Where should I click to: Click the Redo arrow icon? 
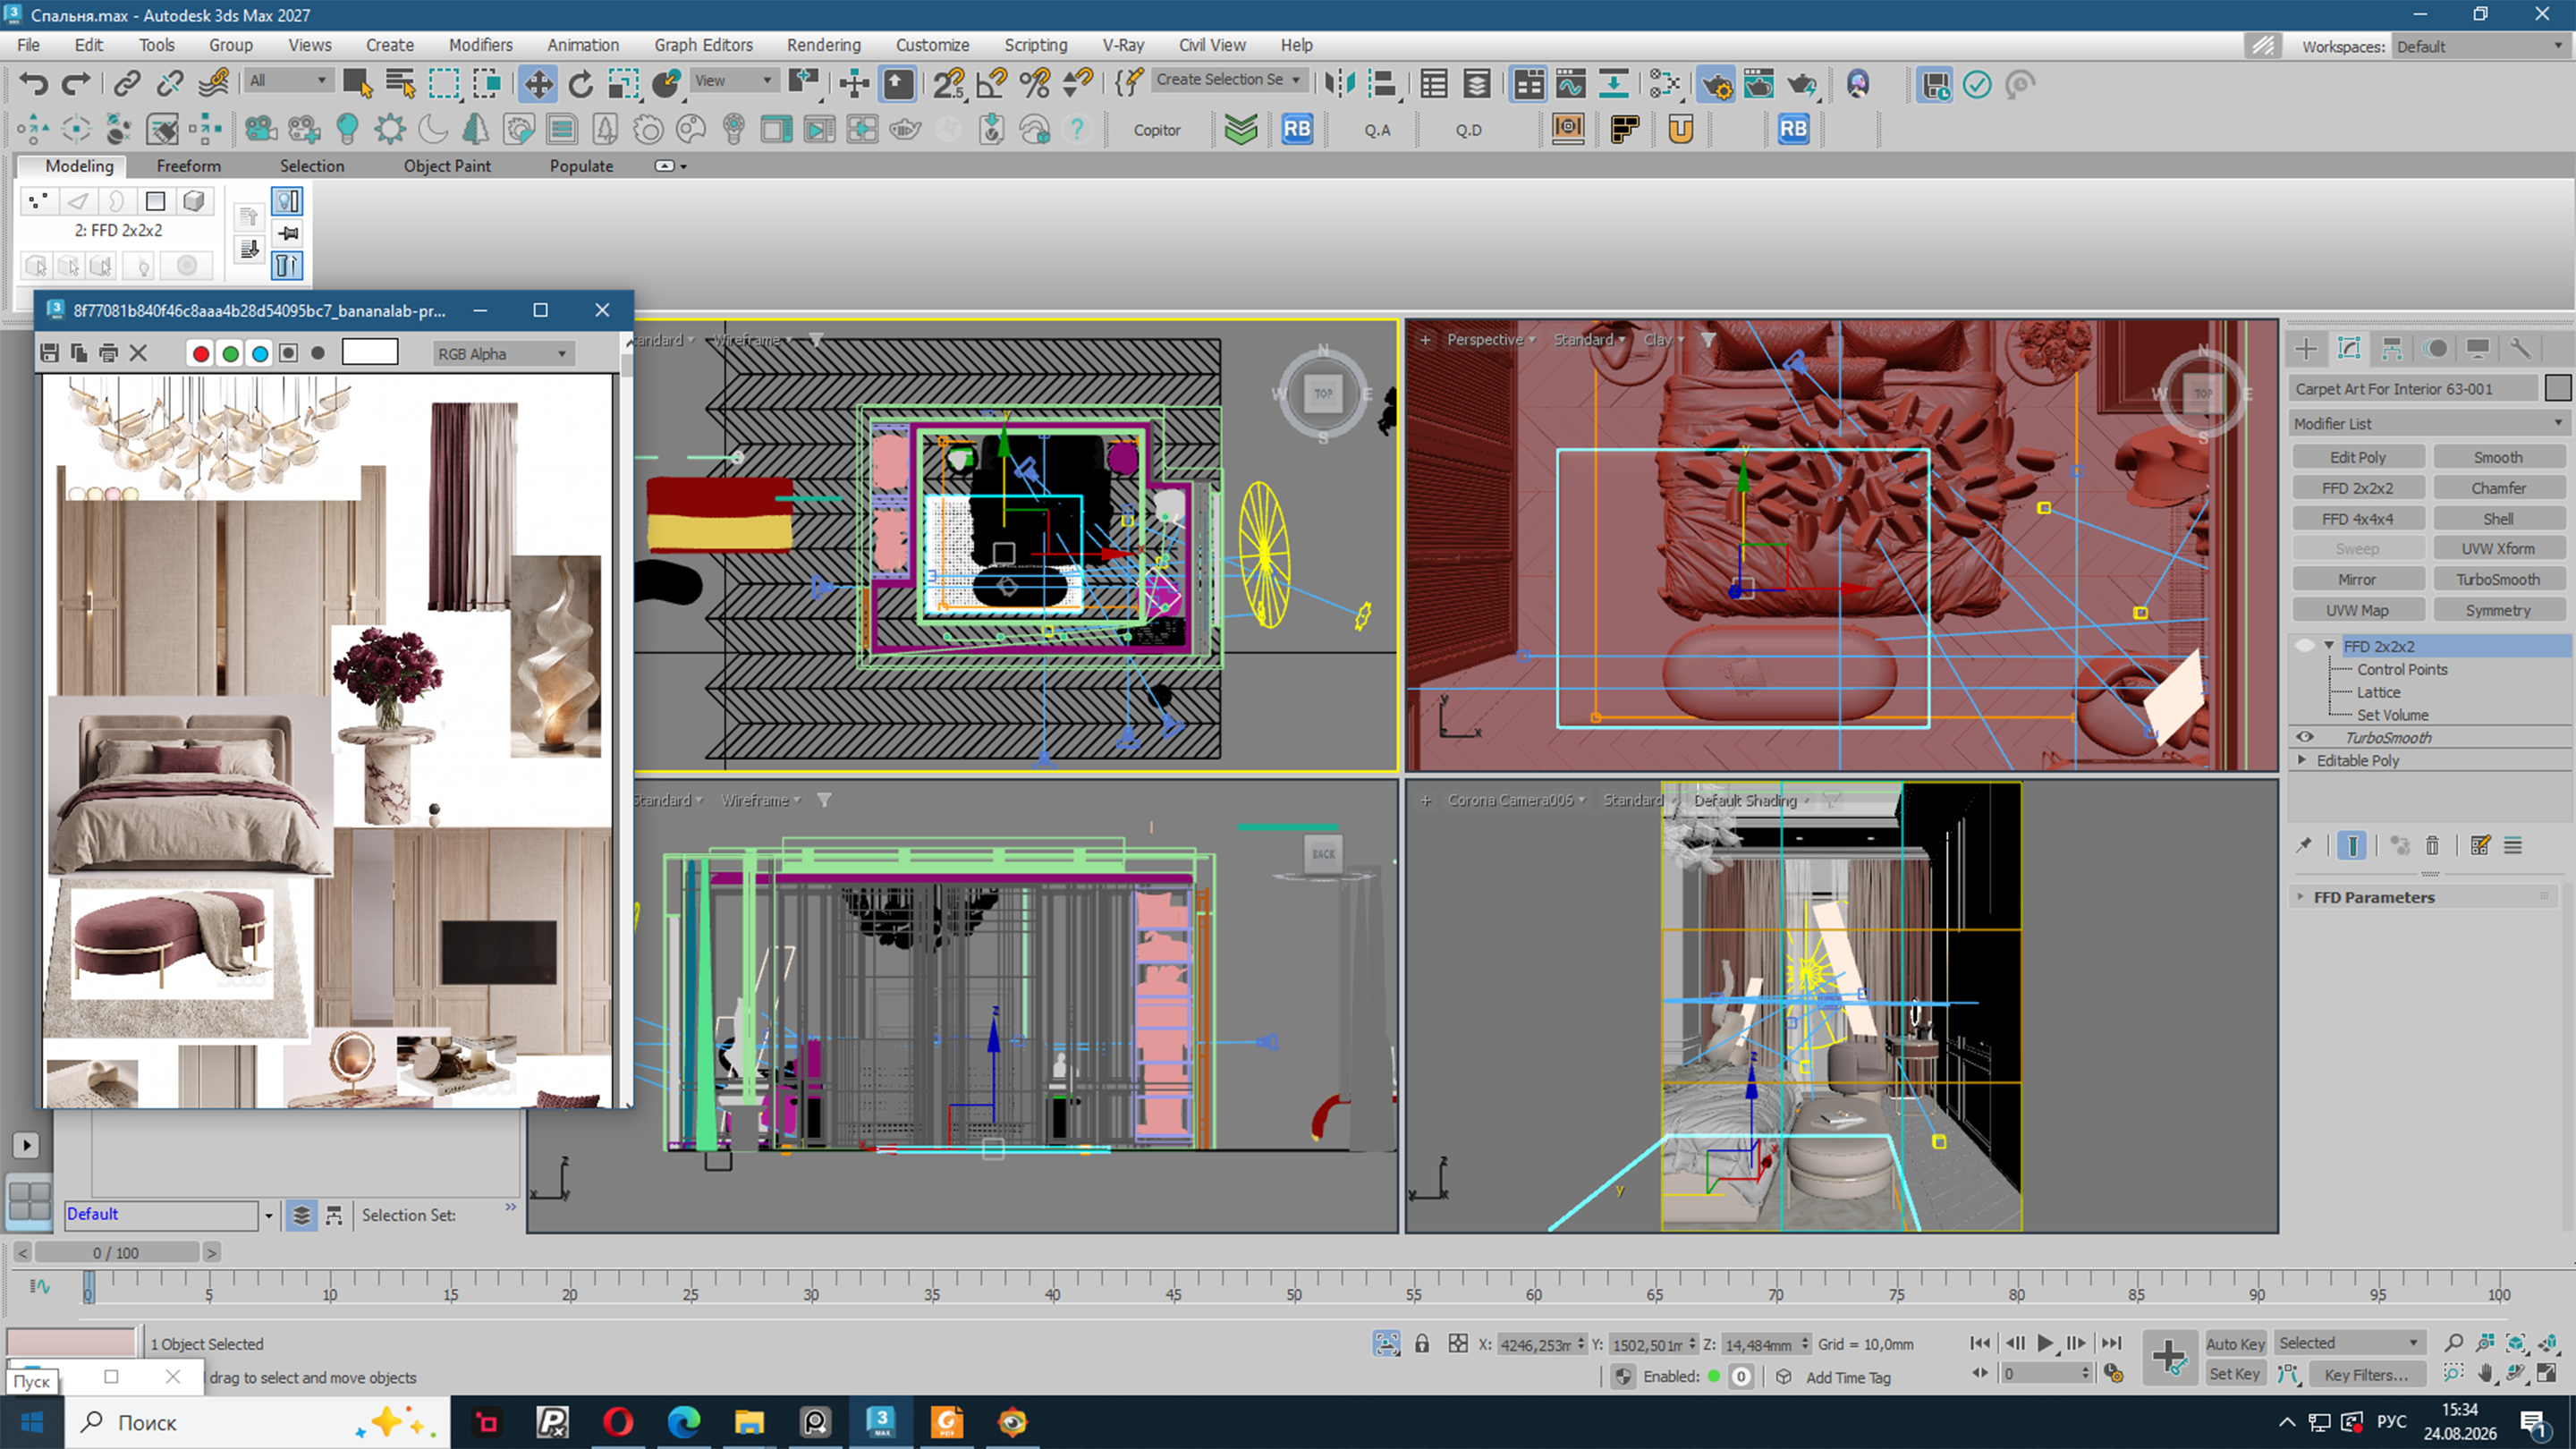tap(76, 84)
